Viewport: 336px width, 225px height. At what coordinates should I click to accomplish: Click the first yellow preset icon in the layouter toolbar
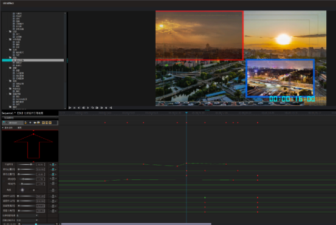click(x=43, y=123)
